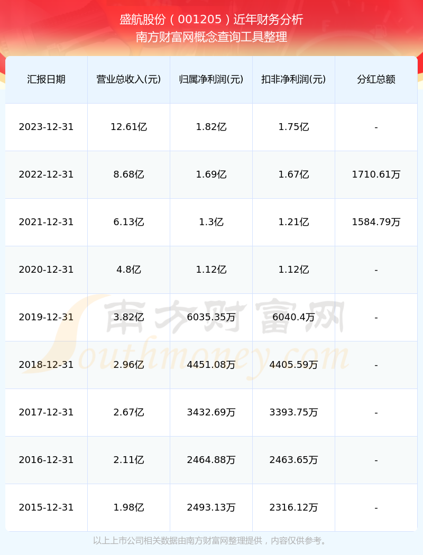This screenshot has width=423, height=555.
Task: Click the date cell 2023-12-31
Action: (x=47, y=127)
